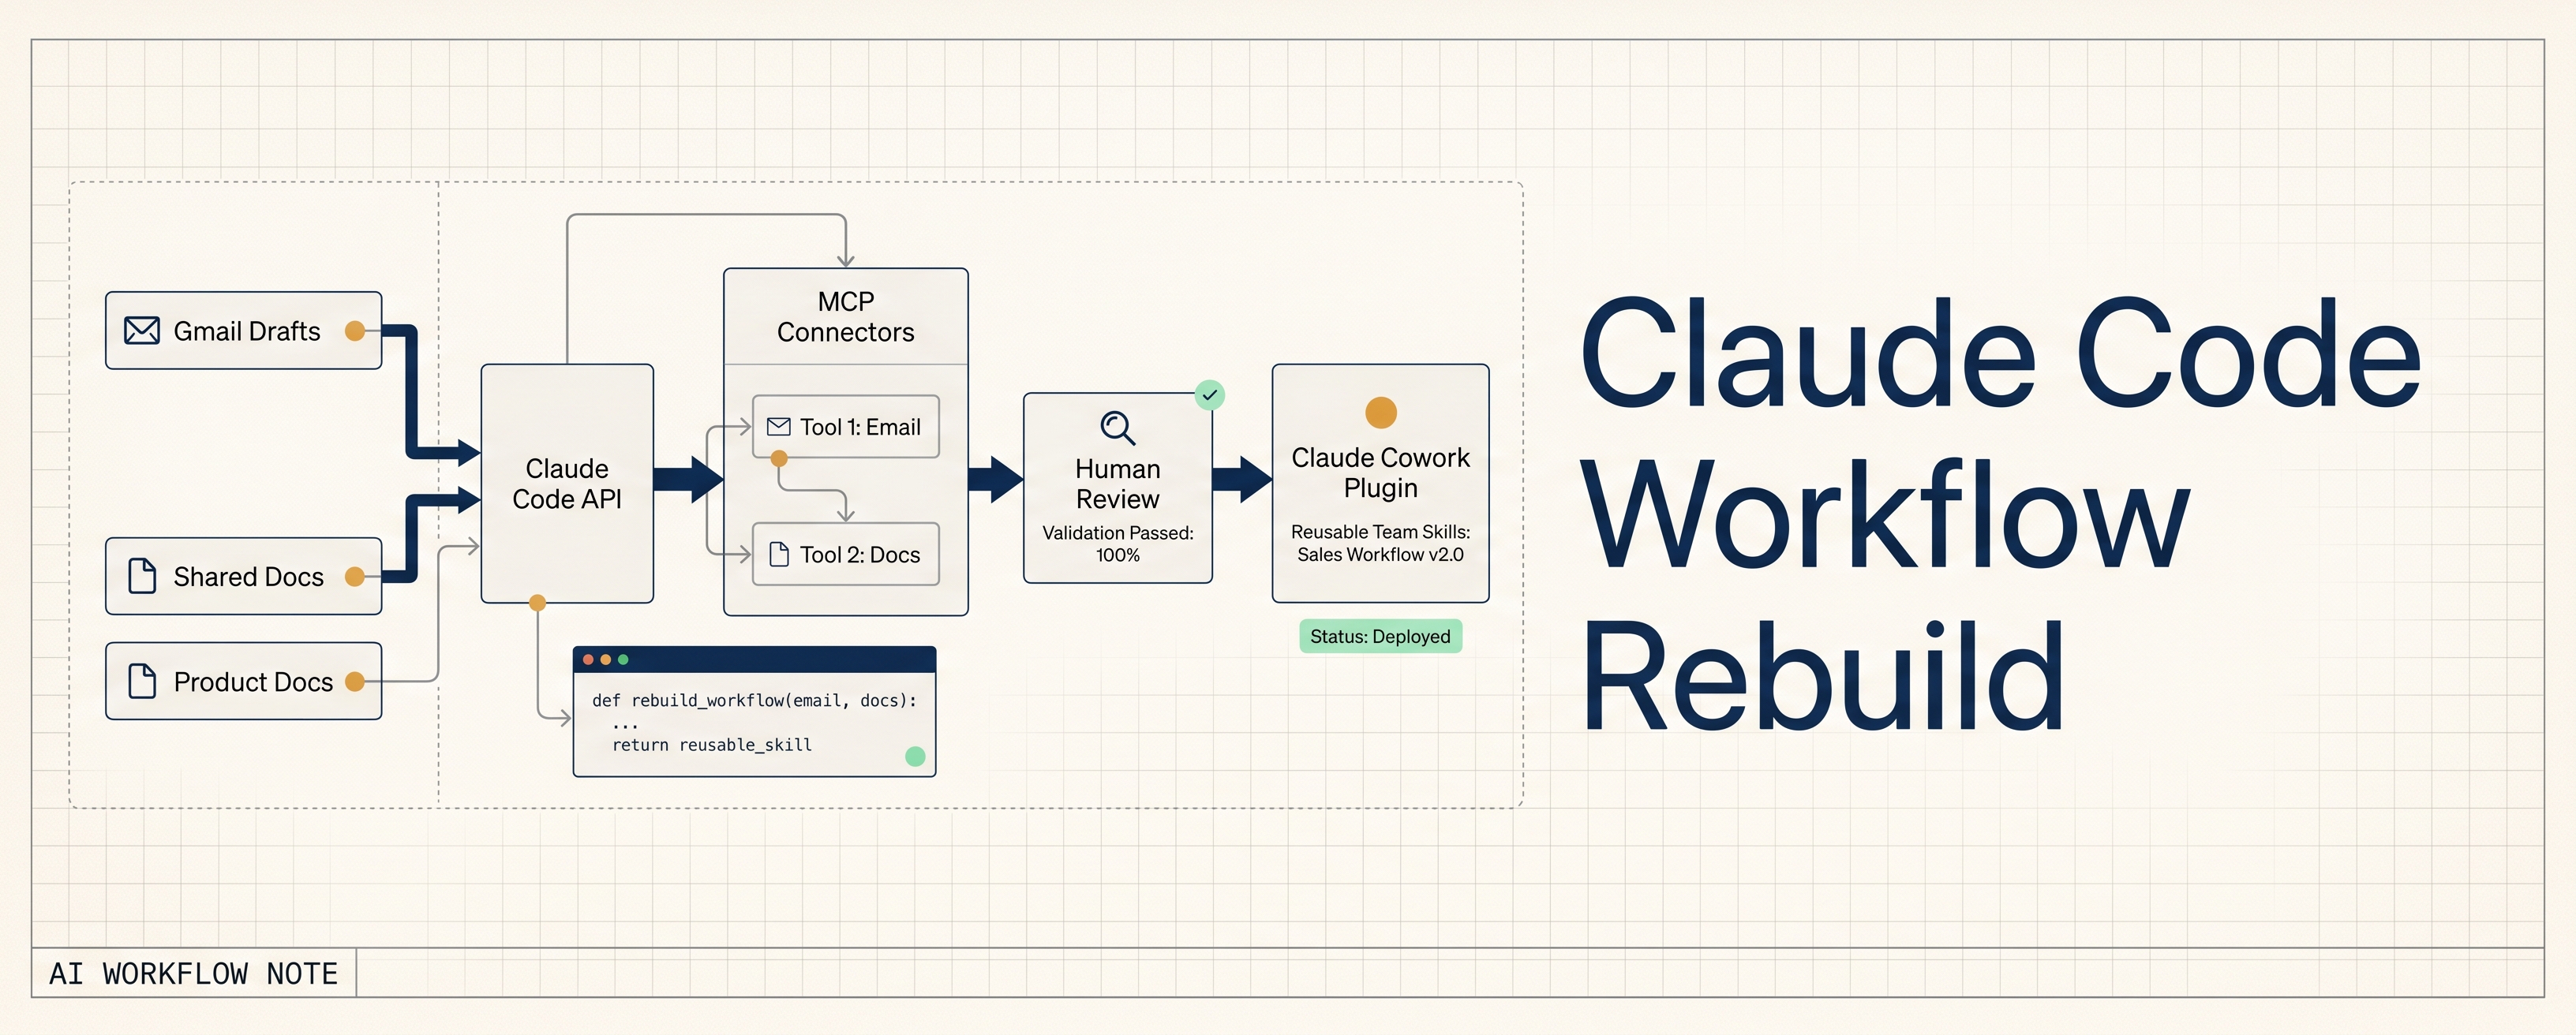The width and height of the screenshot is (2576, 1035).
Task: Click the envelope icon in Gmail Drafts
Action: point(142,331)
